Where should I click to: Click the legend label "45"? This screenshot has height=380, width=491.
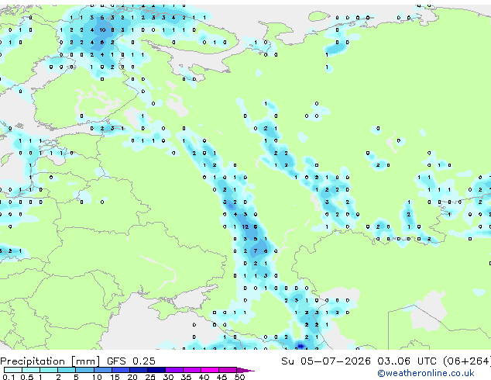[221, 377]
